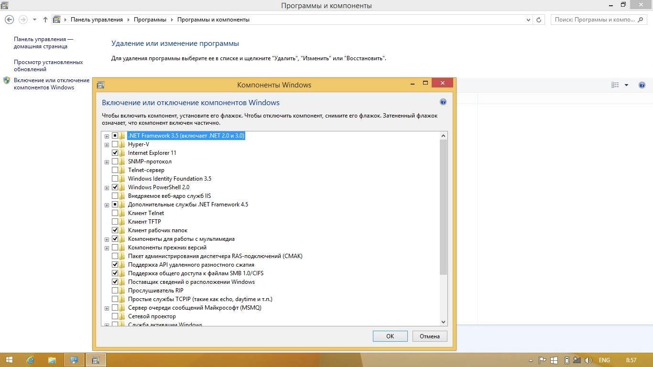Click ENG language indicator on taskbar

(x=604, y=360)
